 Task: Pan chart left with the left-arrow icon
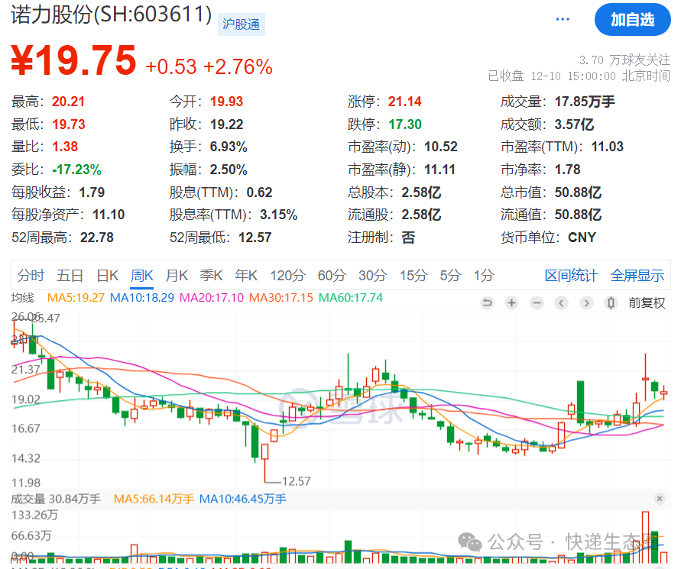pyautogui.click(x=562, y=302)
